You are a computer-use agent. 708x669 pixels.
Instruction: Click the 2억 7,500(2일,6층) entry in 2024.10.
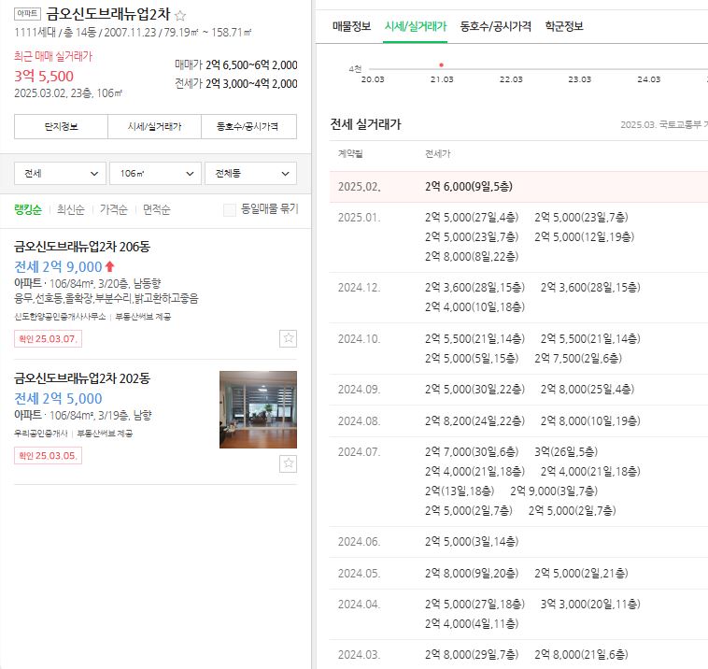tap(578, 359)
